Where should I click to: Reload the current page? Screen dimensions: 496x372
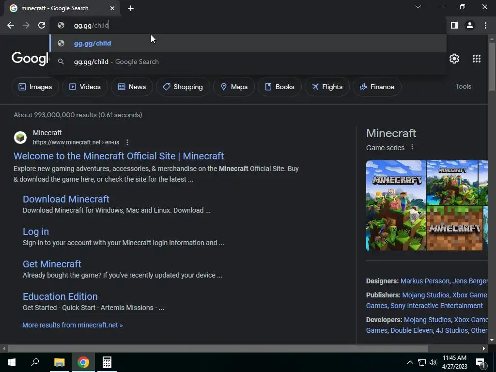(42, 25)
